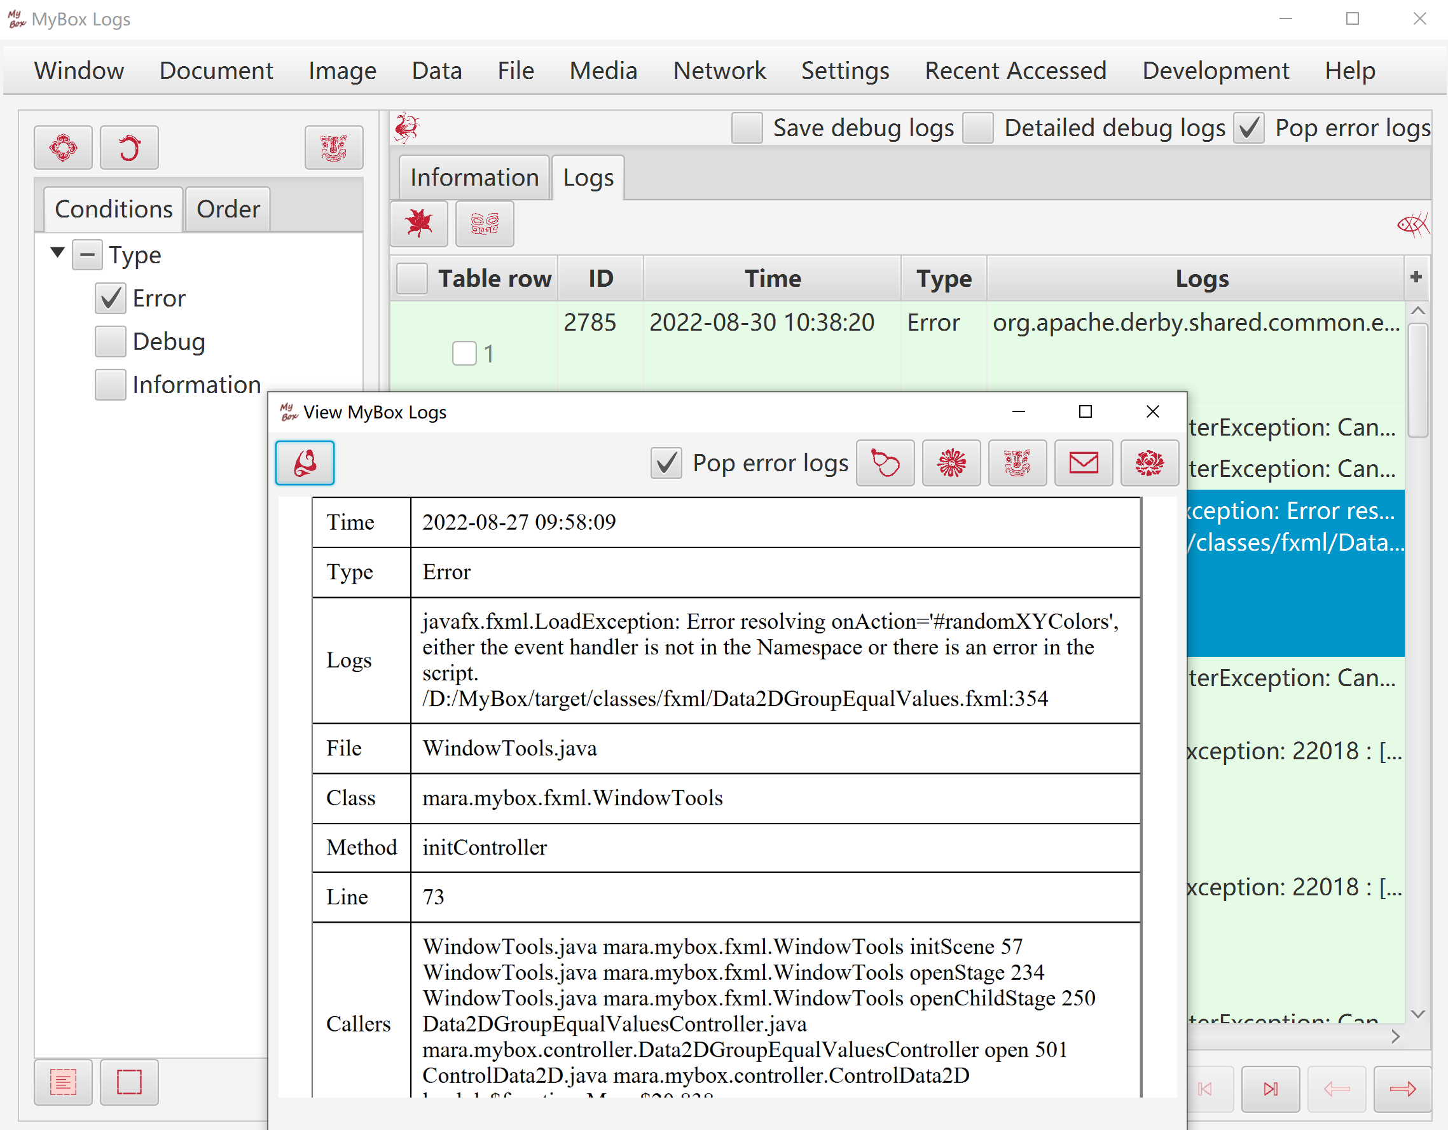Click the Type column header in table
This screenshot has width=1448, height=1130.
click(944, 279)
